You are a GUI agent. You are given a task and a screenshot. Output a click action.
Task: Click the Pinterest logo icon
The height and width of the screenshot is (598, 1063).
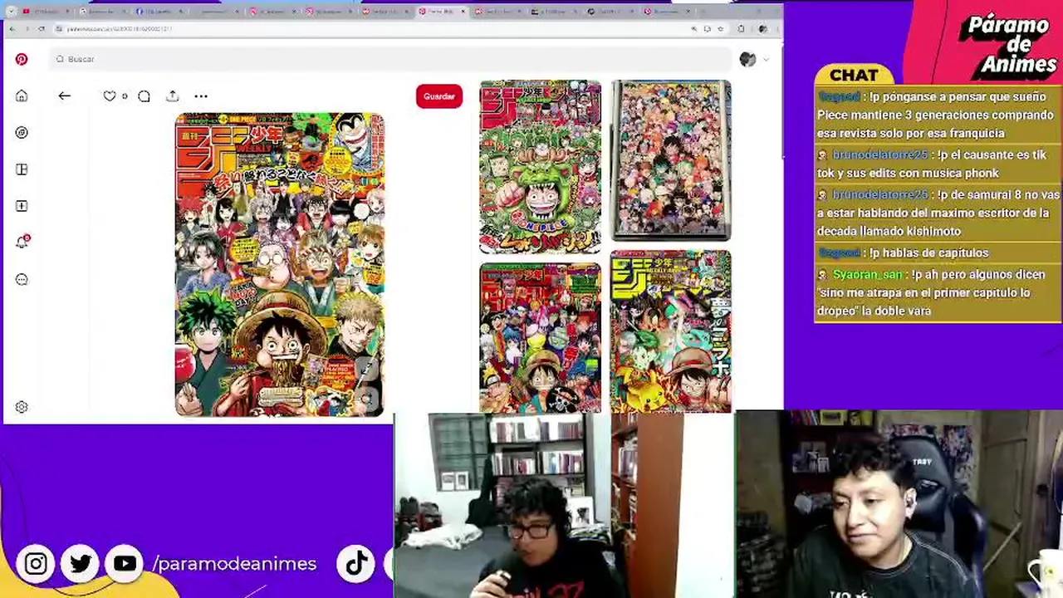22,59
